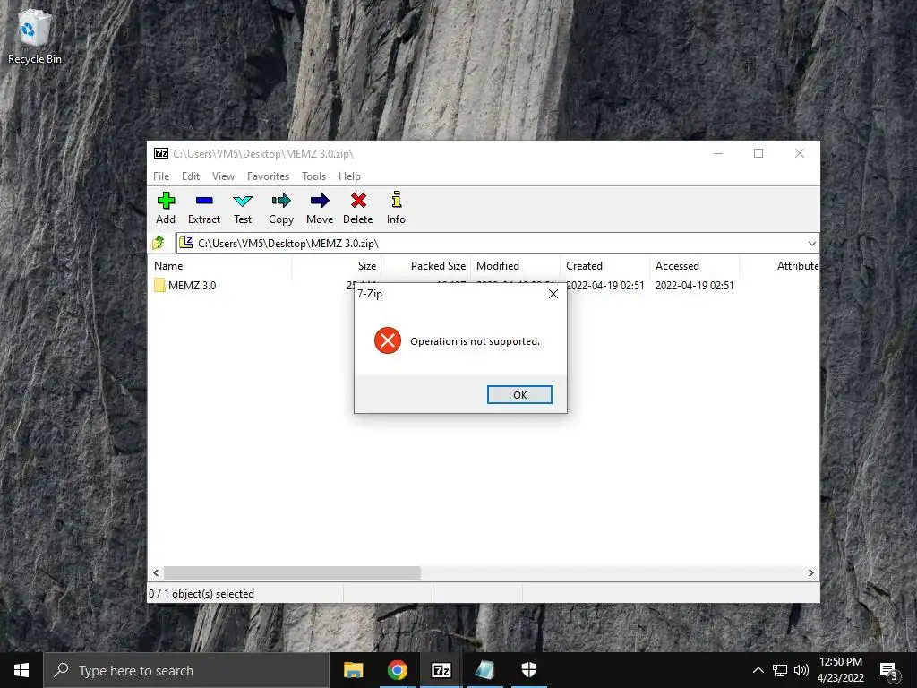Image resolution: width=917 pixels, height=688 pixels.
Task: Open the Edit menu
Action: pos(191,176)
